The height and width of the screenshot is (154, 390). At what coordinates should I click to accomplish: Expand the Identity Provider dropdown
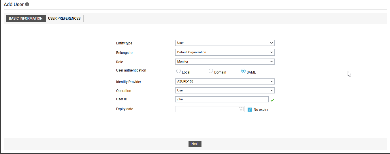click(x=225, y=81)
